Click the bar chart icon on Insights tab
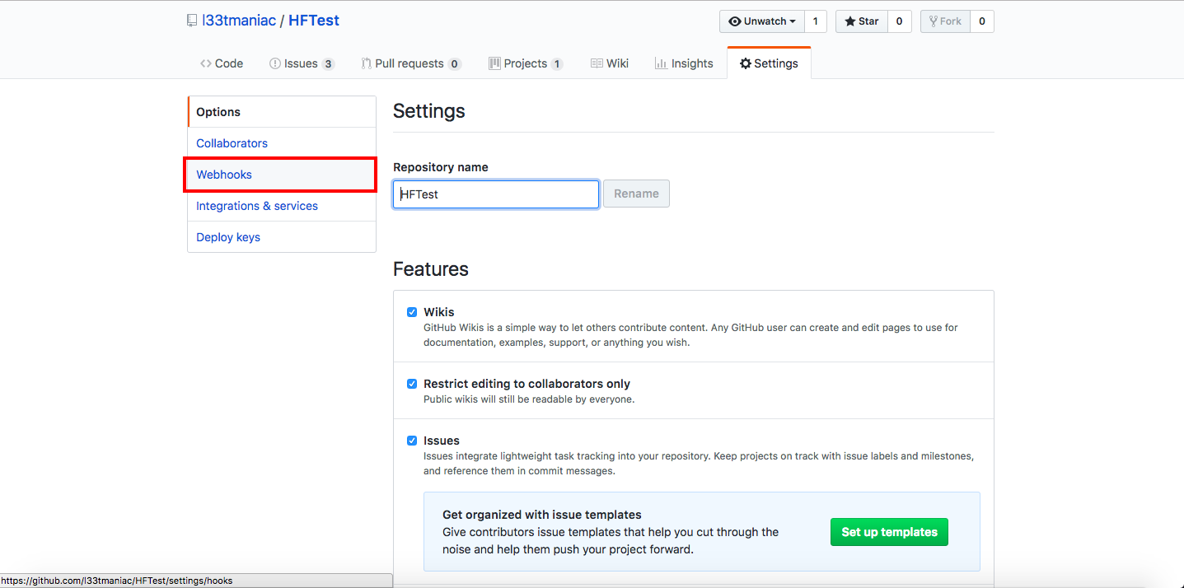Image resolution: width=1184 pixels, height=588 pixels. (662, 63)
